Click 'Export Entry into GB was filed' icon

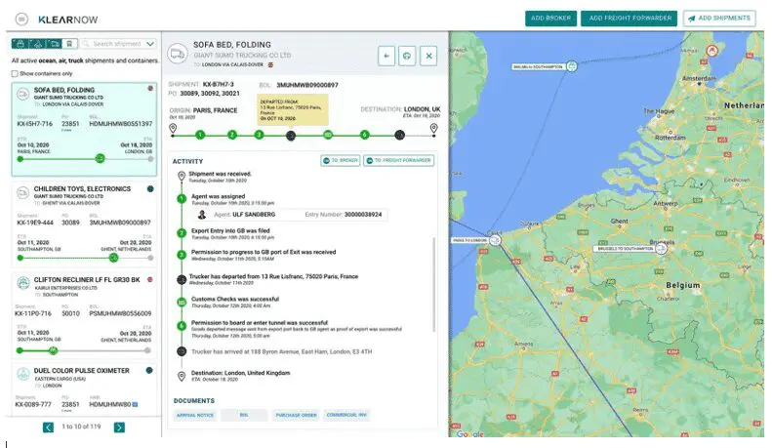click(x=182, y=233)
